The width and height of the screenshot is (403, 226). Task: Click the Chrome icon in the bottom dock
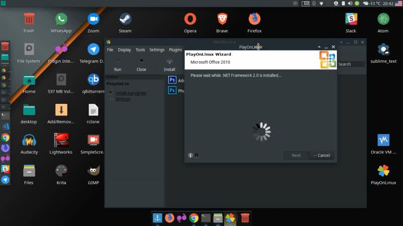194,218
